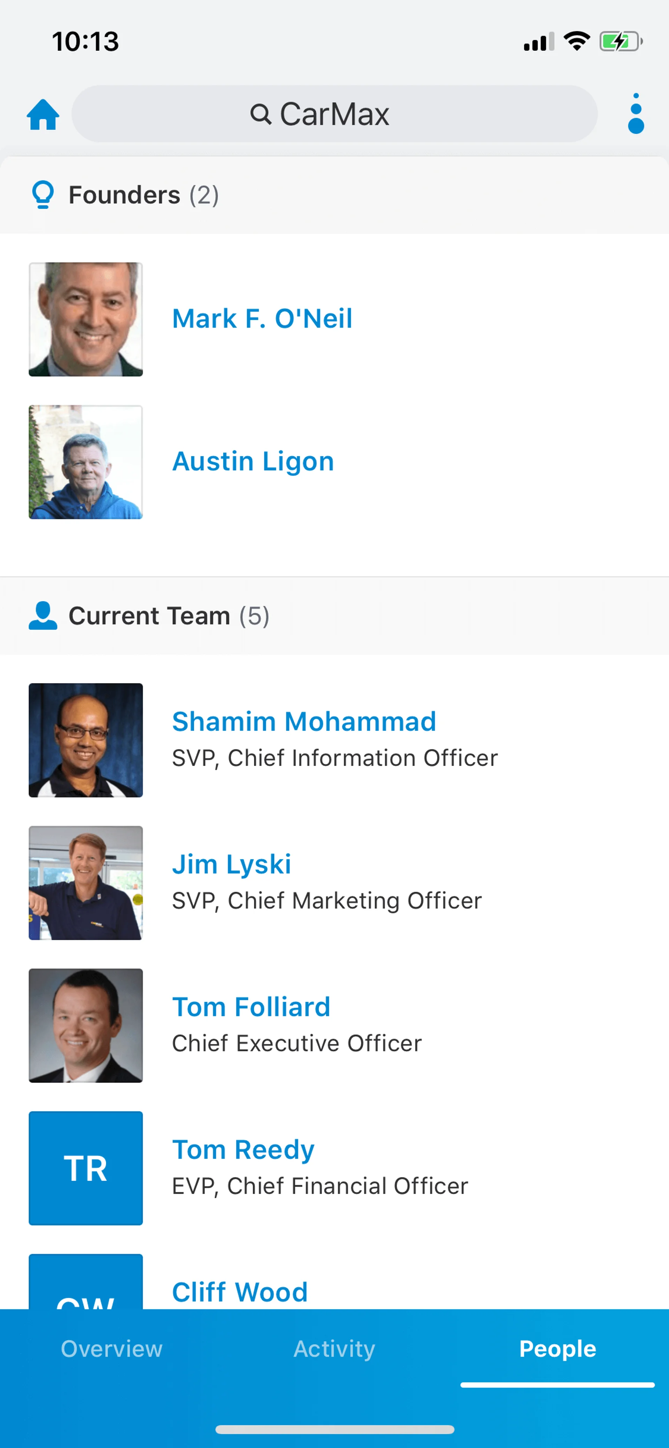The width and height of the screenshot is (669, 1448).
Task: Tap Tom Folliard's profile photo
Action: coord(85,1025)
